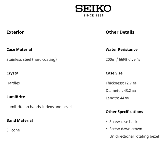Click the Case Material label

[x=19, y=49]
